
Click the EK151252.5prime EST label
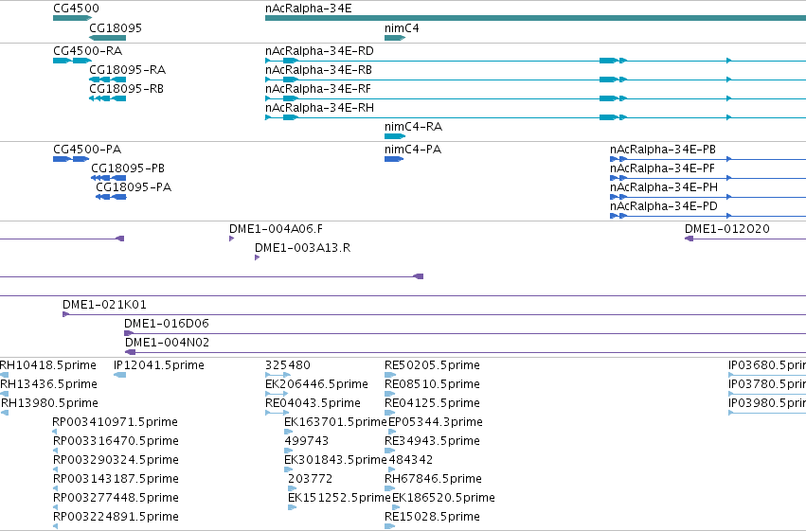click(x=339, y=498)
